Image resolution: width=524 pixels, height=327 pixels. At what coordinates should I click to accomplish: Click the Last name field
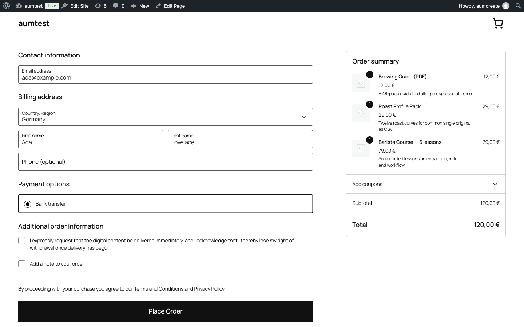click(240, 139)
